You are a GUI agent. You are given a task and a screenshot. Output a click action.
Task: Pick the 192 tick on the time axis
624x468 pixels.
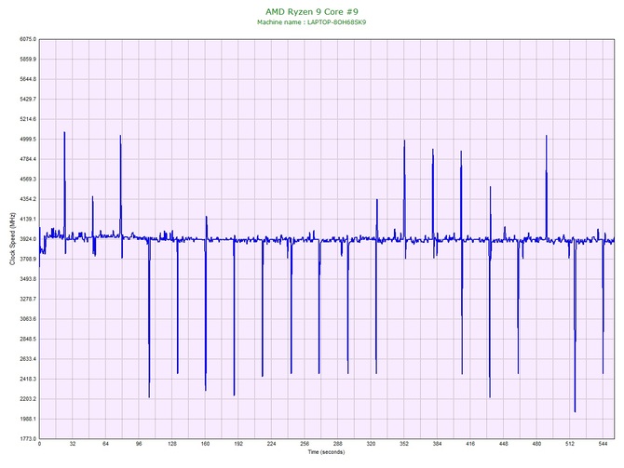click(238, 444)
